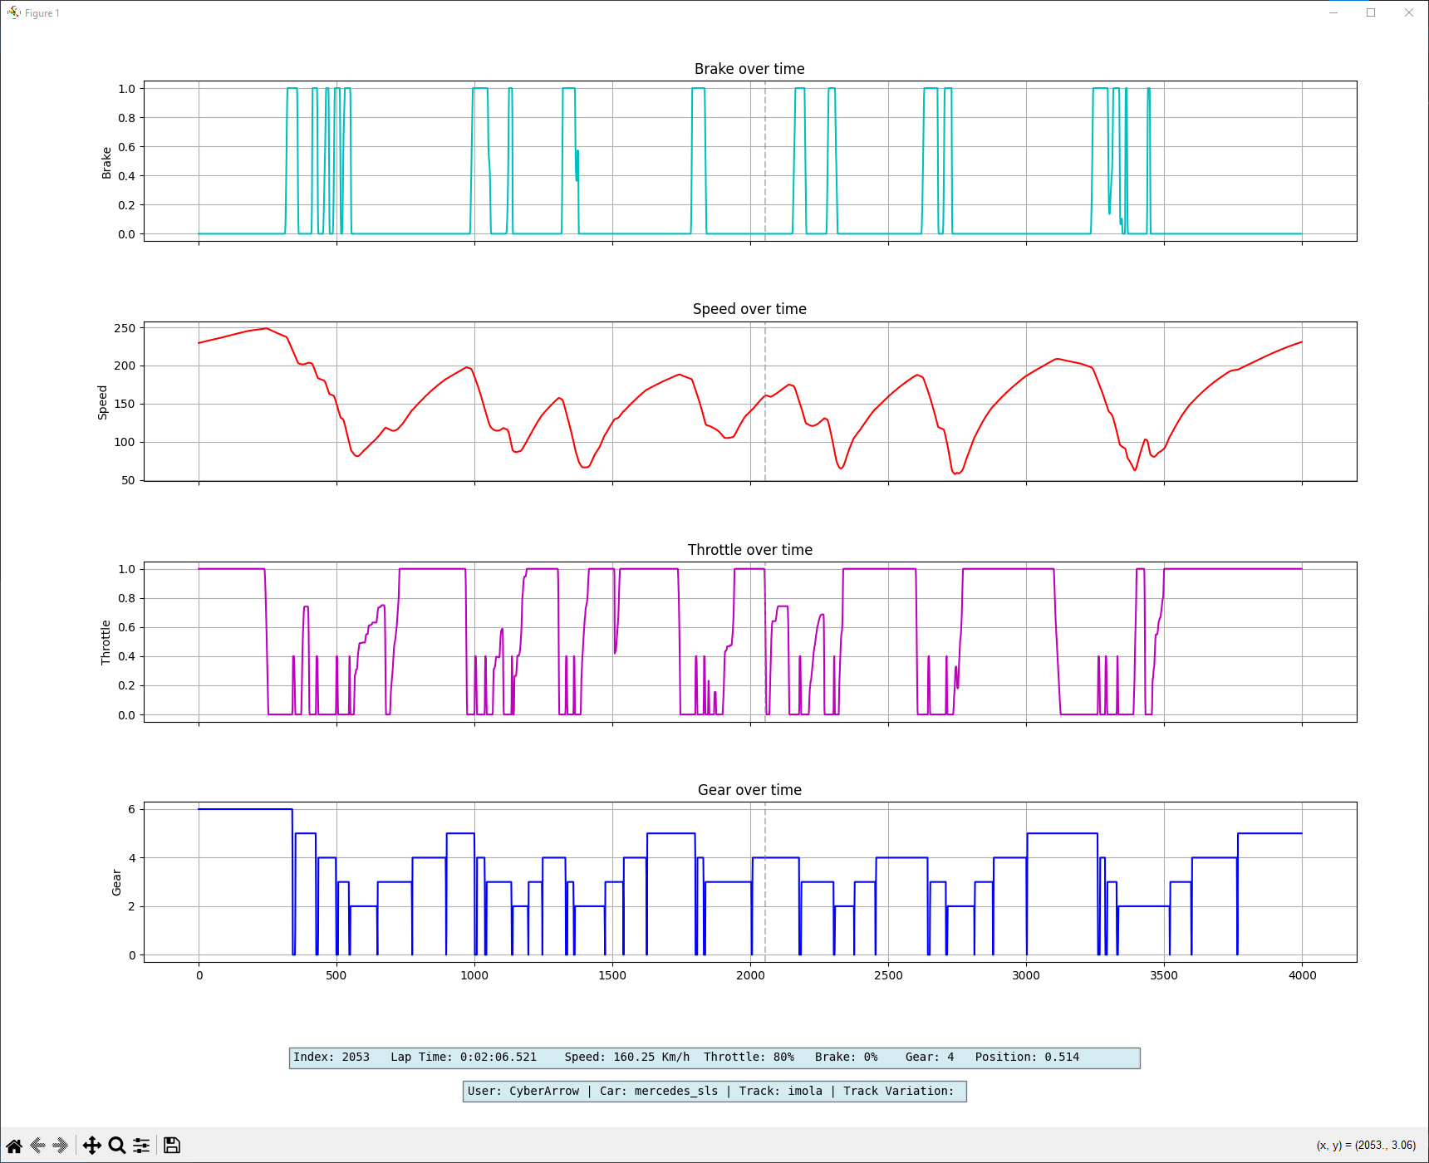Click the 'Brake: 0%' readout
This screenshot has height=1163, width=1429.
point(846,1057)
